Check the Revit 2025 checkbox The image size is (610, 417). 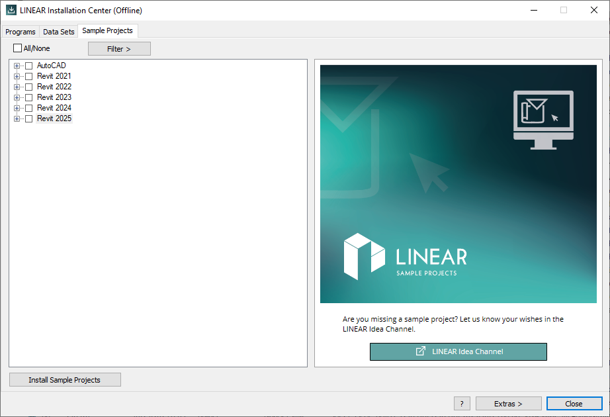29,118
